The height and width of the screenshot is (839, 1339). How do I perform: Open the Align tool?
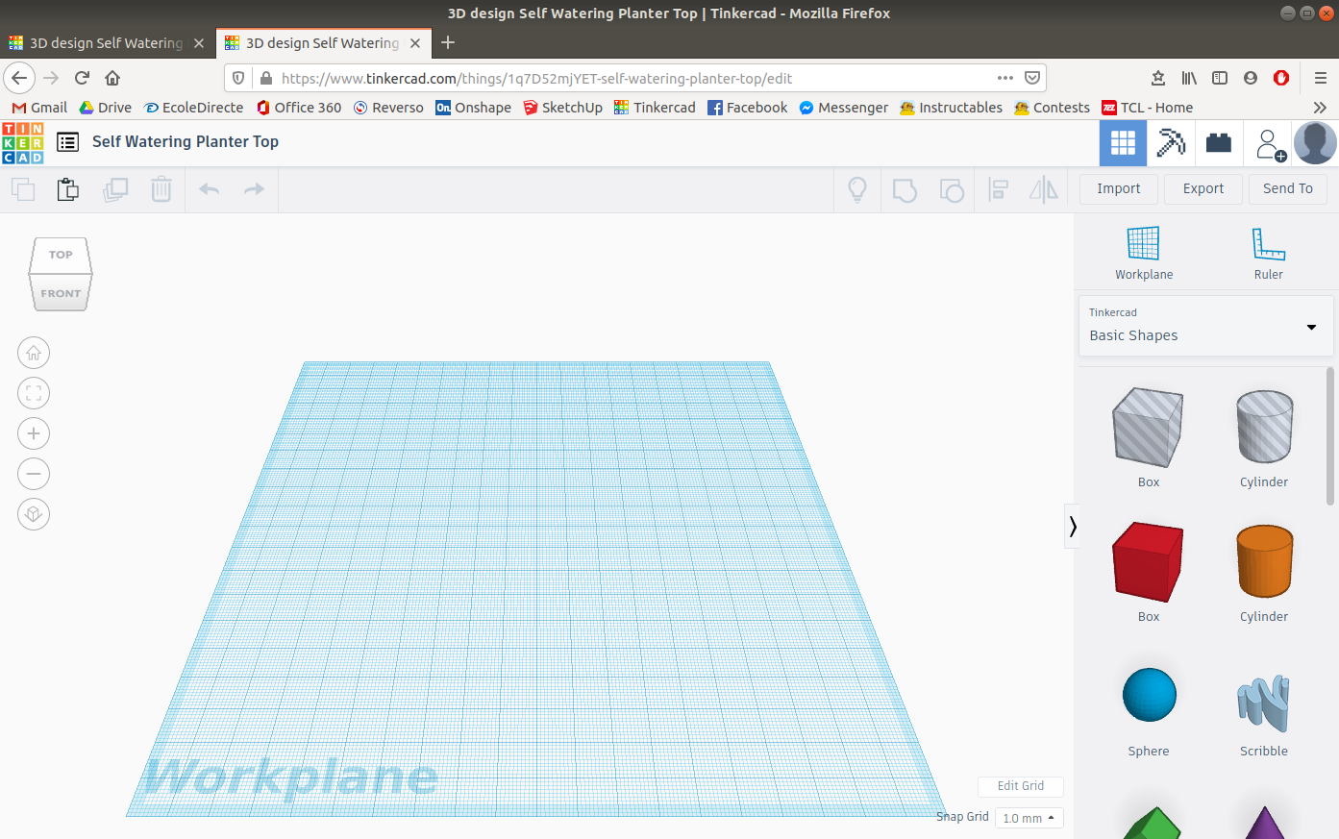click(998, 189)
